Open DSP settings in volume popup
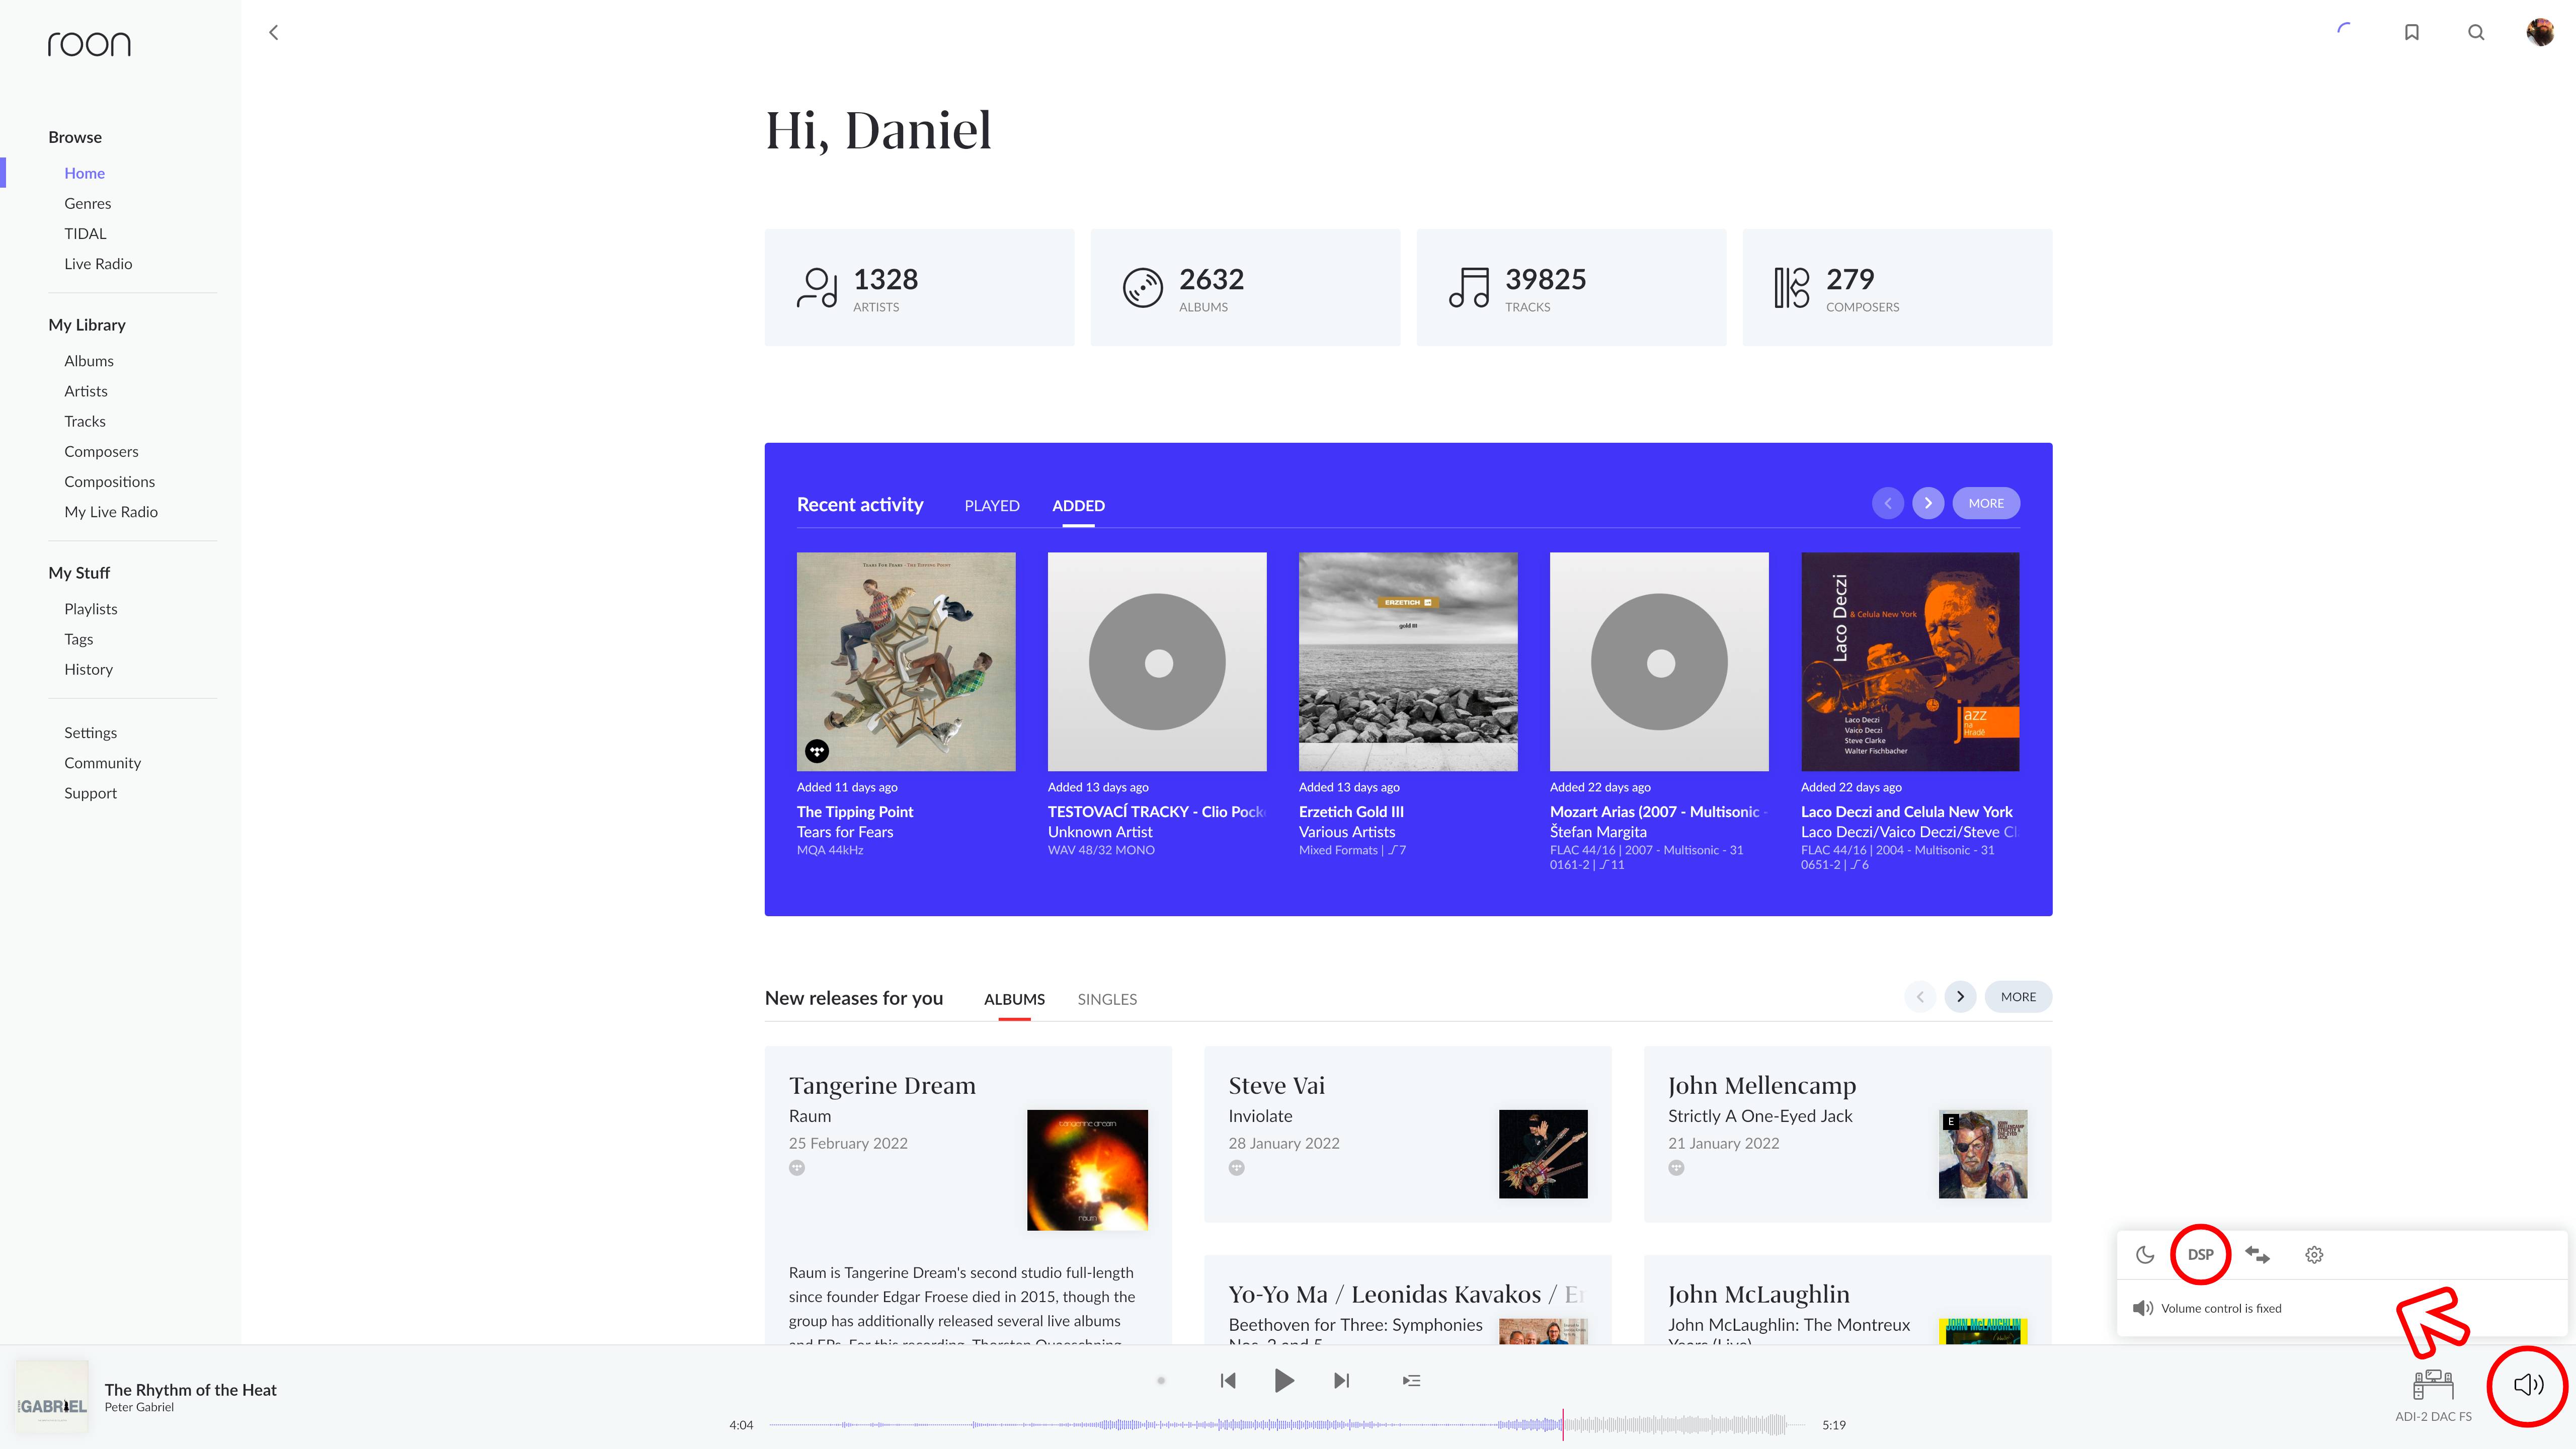The width and height of the screenshot is (2576, 1449). 2200,1254
